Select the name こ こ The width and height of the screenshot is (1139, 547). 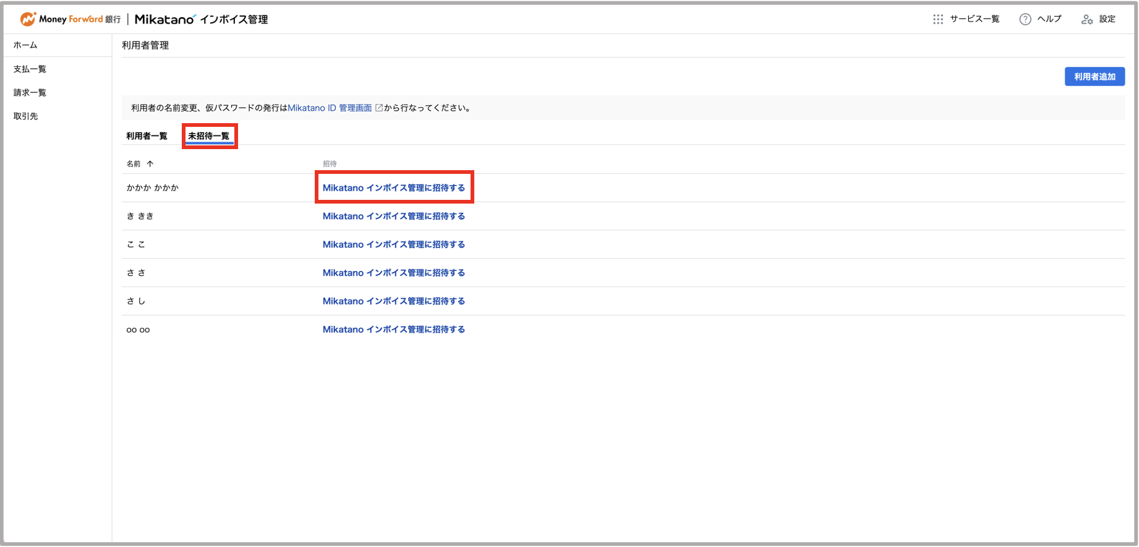[x=136, y=244]
